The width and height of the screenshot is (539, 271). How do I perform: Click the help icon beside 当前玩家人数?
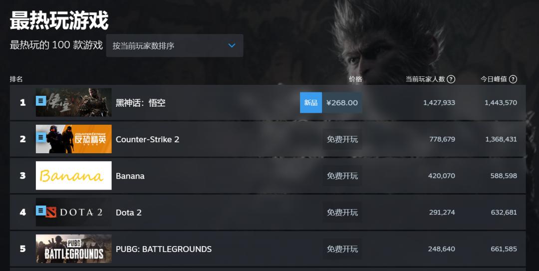pyautogui.click(x=451, y=79)
